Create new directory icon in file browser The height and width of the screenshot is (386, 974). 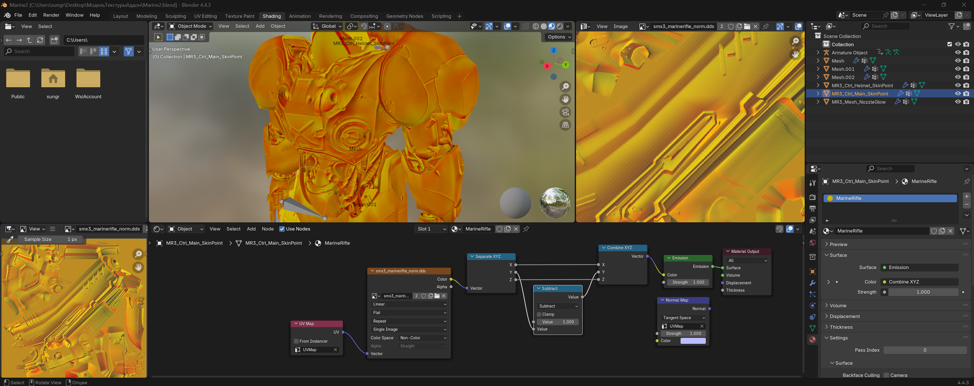54,40
